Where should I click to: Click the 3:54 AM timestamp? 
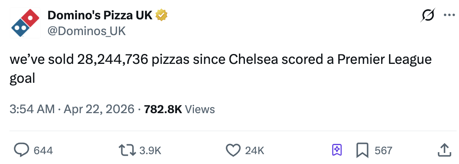coord(32,109)
